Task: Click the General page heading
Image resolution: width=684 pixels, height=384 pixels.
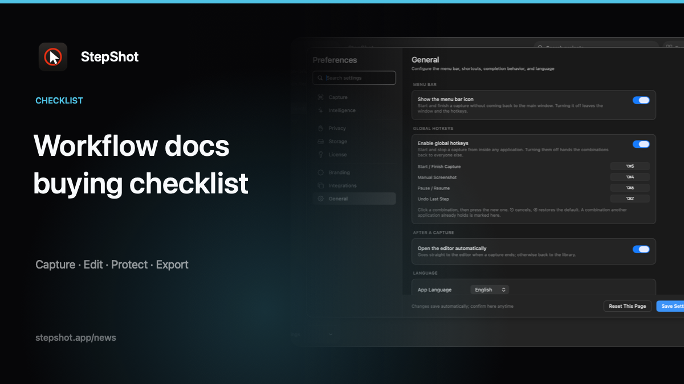Action: point(425,60)
